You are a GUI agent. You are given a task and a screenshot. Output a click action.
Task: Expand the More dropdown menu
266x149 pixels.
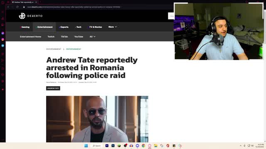click(x=113, y=27)
